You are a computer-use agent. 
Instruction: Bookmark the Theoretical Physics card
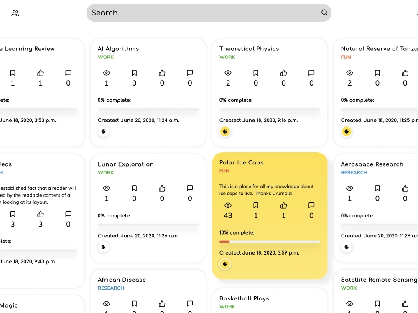click(256, 73)
